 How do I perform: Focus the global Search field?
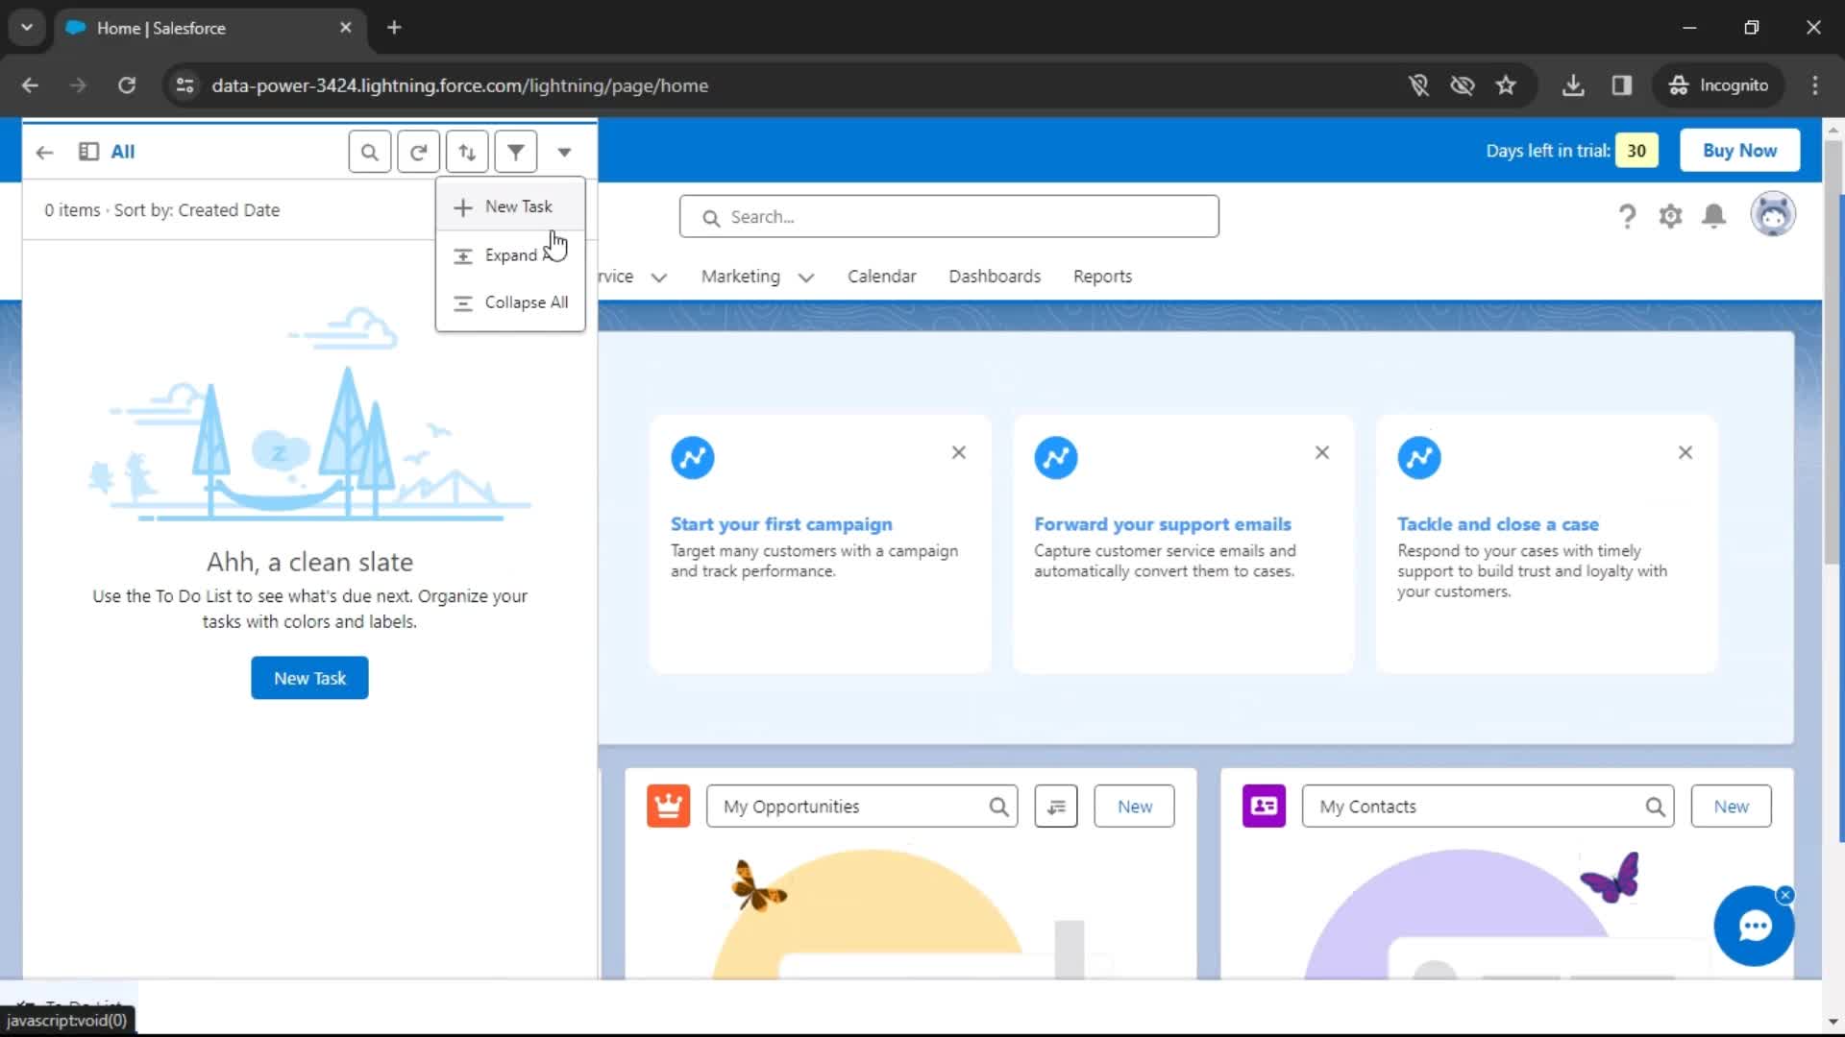tap(949, 217)
